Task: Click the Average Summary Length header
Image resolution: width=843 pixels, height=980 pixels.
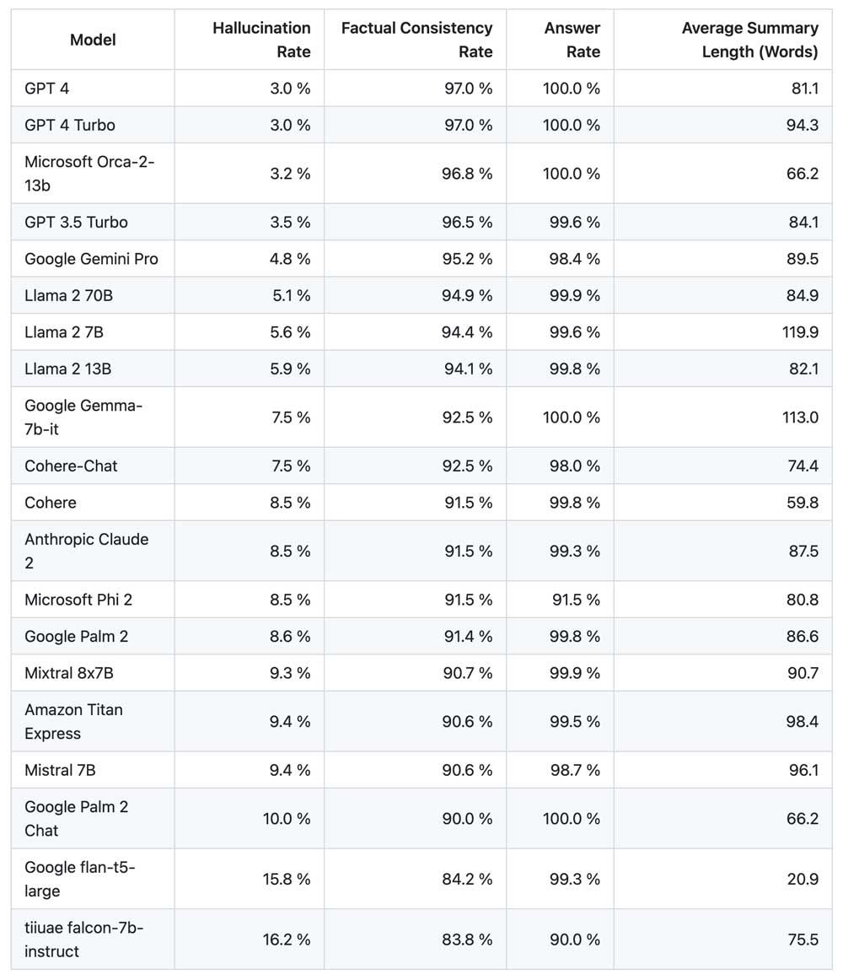Action: (x=749, y=40)
